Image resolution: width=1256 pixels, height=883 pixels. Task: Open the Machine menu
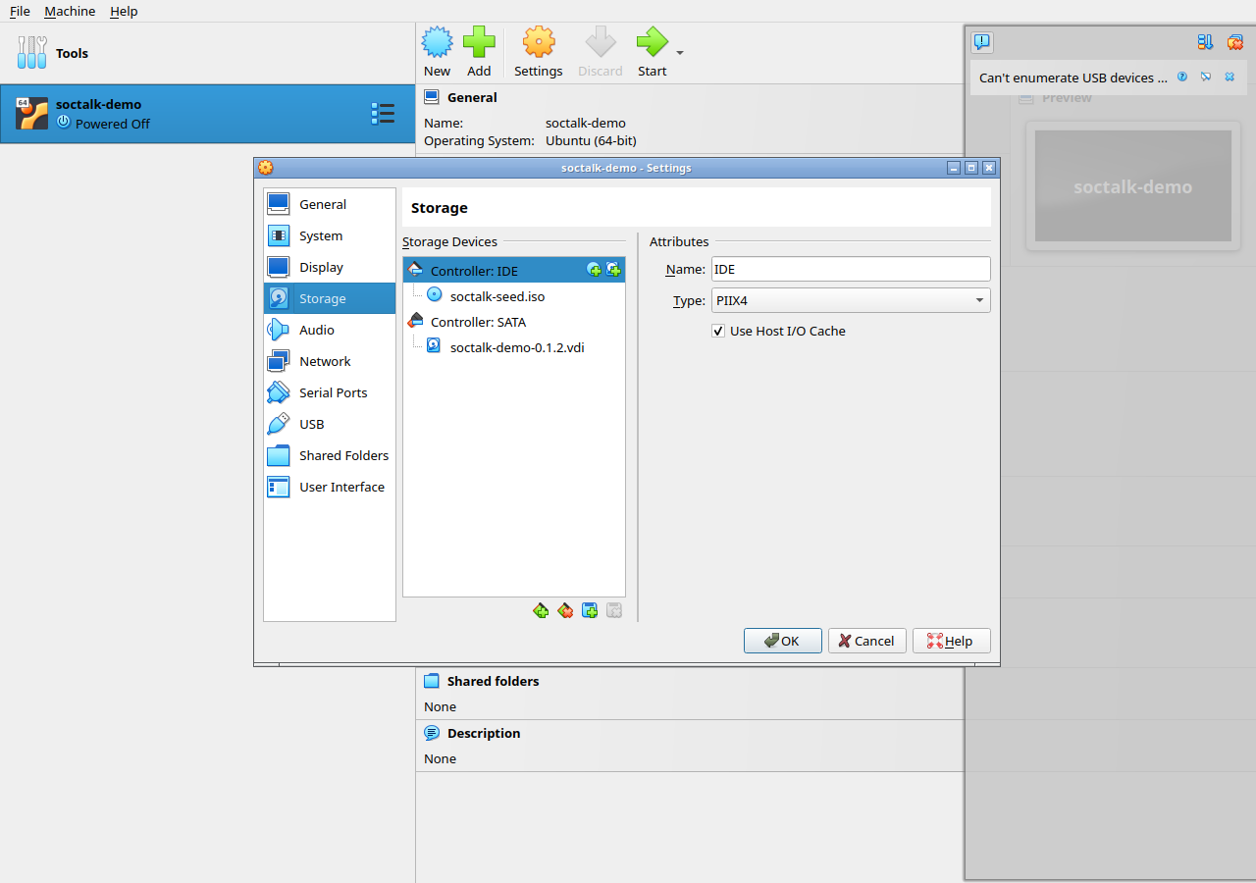pos(70,11)
